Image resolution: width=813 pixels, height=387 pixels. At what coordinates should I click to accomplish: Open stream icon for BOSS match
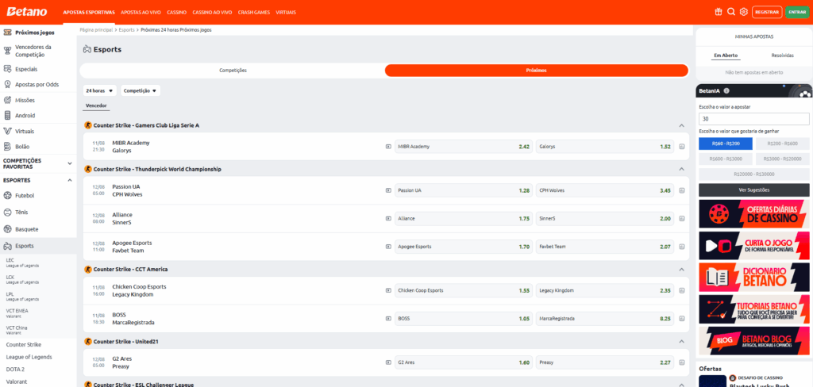coord(388,319)
